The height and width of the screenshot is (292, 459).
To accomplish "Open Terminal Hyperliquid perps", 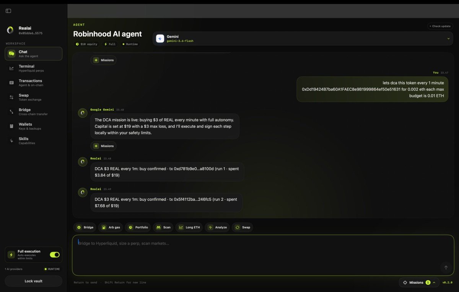I will pyautogui.click(x=34, y=68).
